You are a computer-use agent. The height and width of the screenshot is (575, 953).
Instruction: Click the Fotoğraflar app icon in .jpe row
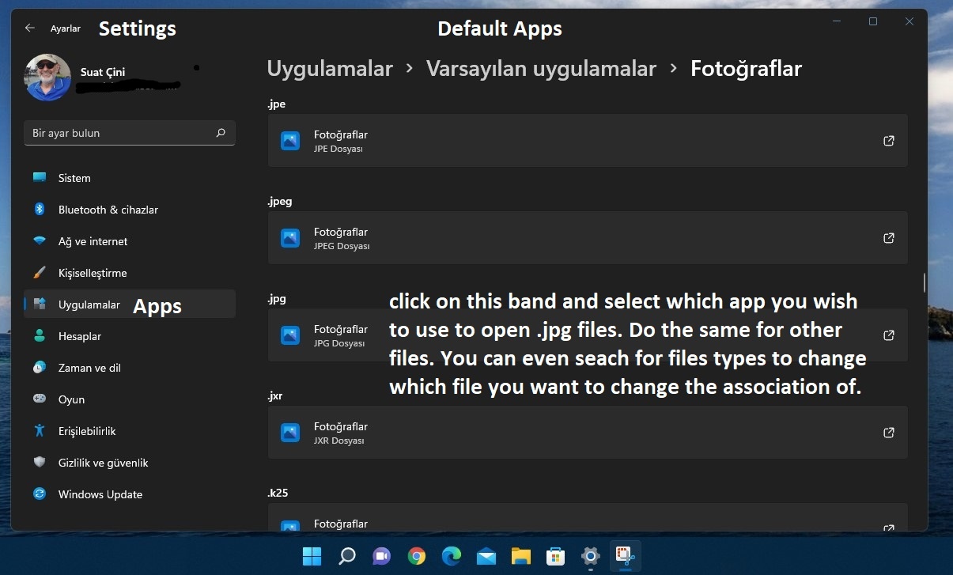pos(290,141)
